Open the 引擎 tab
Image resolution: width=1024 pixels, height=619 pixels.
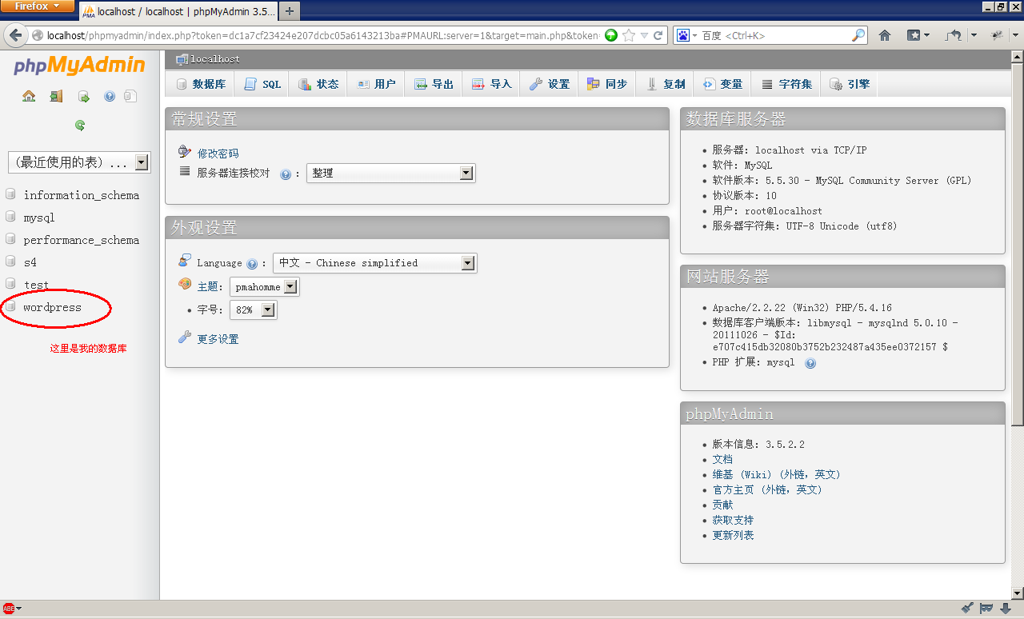850,84
